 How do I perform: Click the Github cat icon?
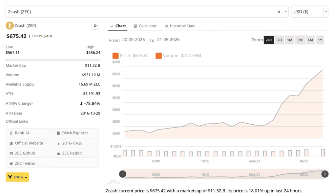(x=11, y=153)
